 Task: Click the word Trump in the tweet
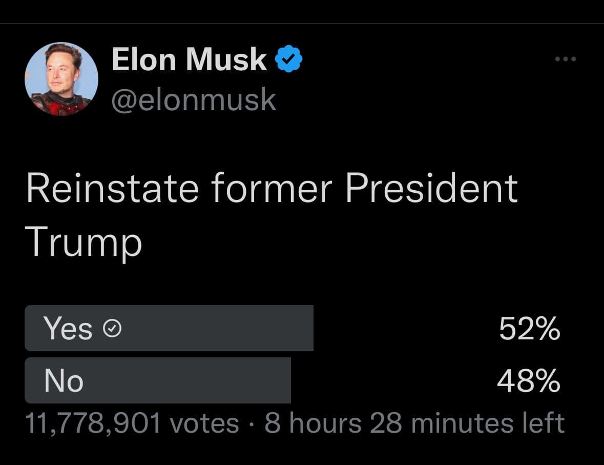point(84,242)
